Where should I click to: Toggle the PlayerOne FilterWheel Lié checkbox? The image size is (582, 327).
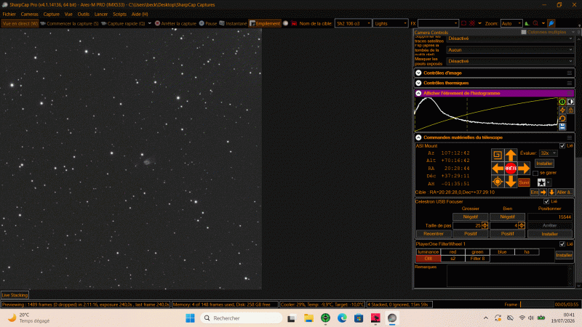click(562, 244)
